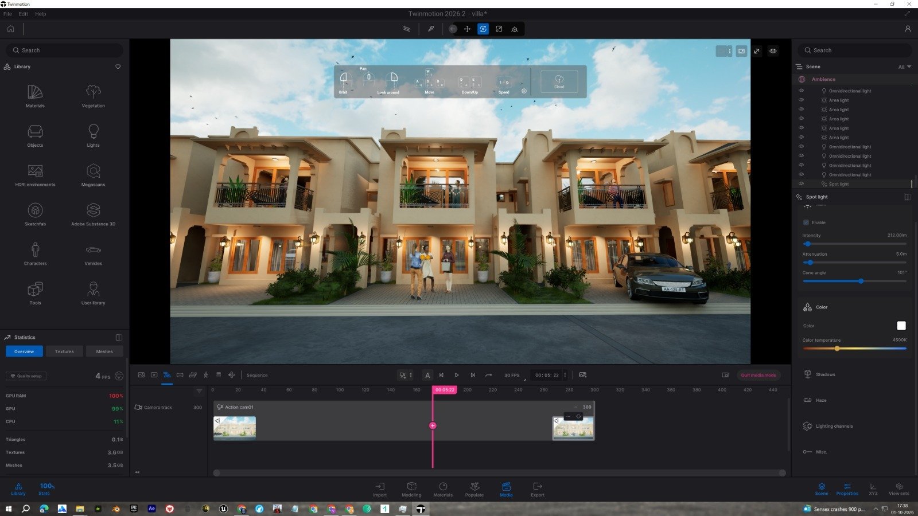Image resolution: width=918 pixels, height=516 pixels.
Task: Click the viewport fullscreen expand icon
Action: tap(757, 51)
